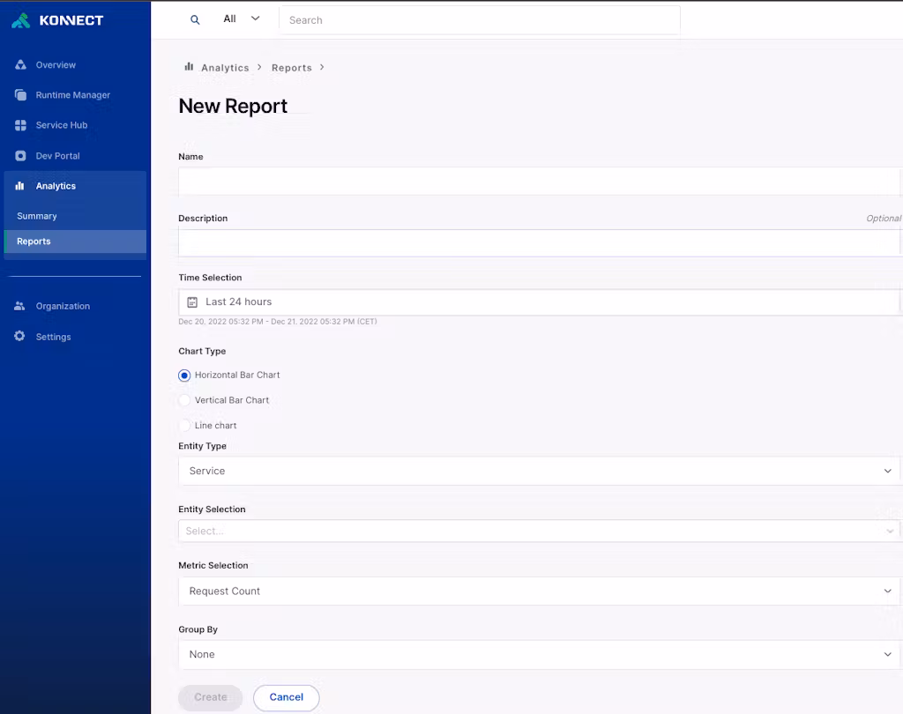Click the search magnifier icon
The image size is (903, 714).
tap(196, 19)
